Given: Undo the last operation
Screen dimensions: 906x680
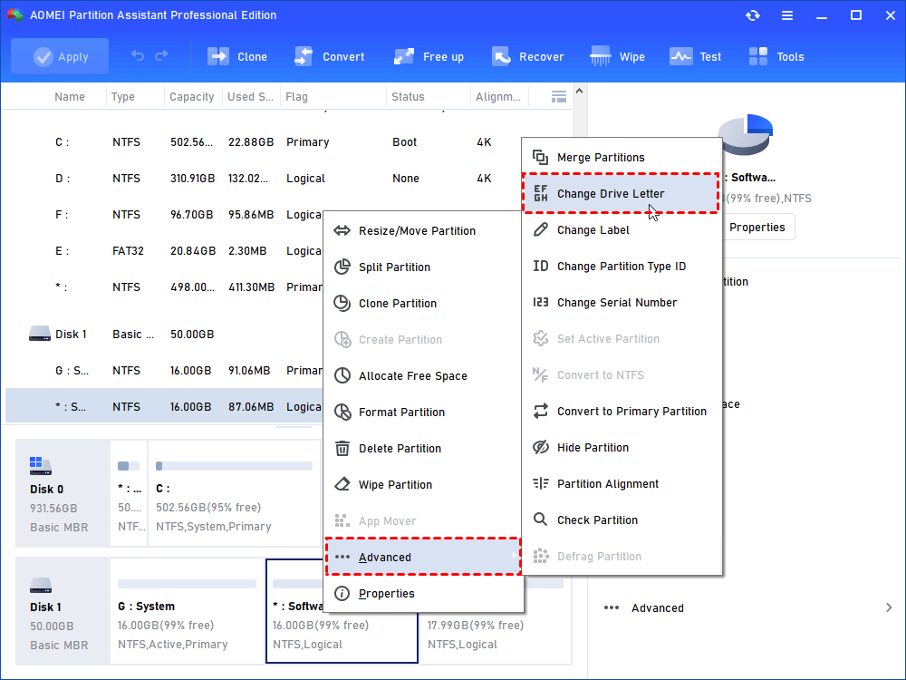Looking at the screenshot, I should click(138, 55).
